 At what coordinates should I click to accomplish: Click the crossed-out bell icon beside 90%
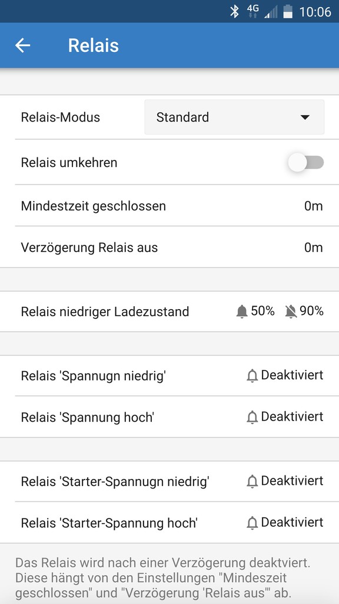291,311
